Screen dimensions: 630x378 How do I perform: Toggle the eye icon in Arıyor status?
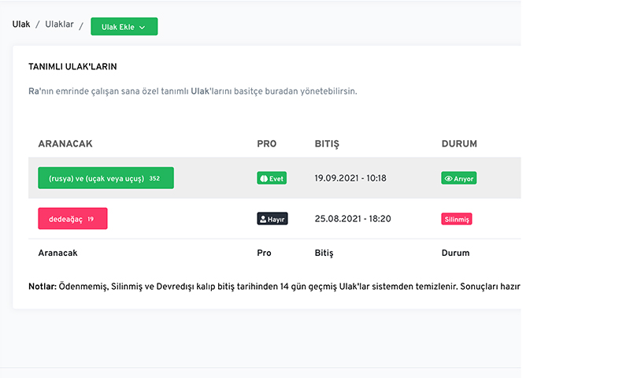[448, 178]
